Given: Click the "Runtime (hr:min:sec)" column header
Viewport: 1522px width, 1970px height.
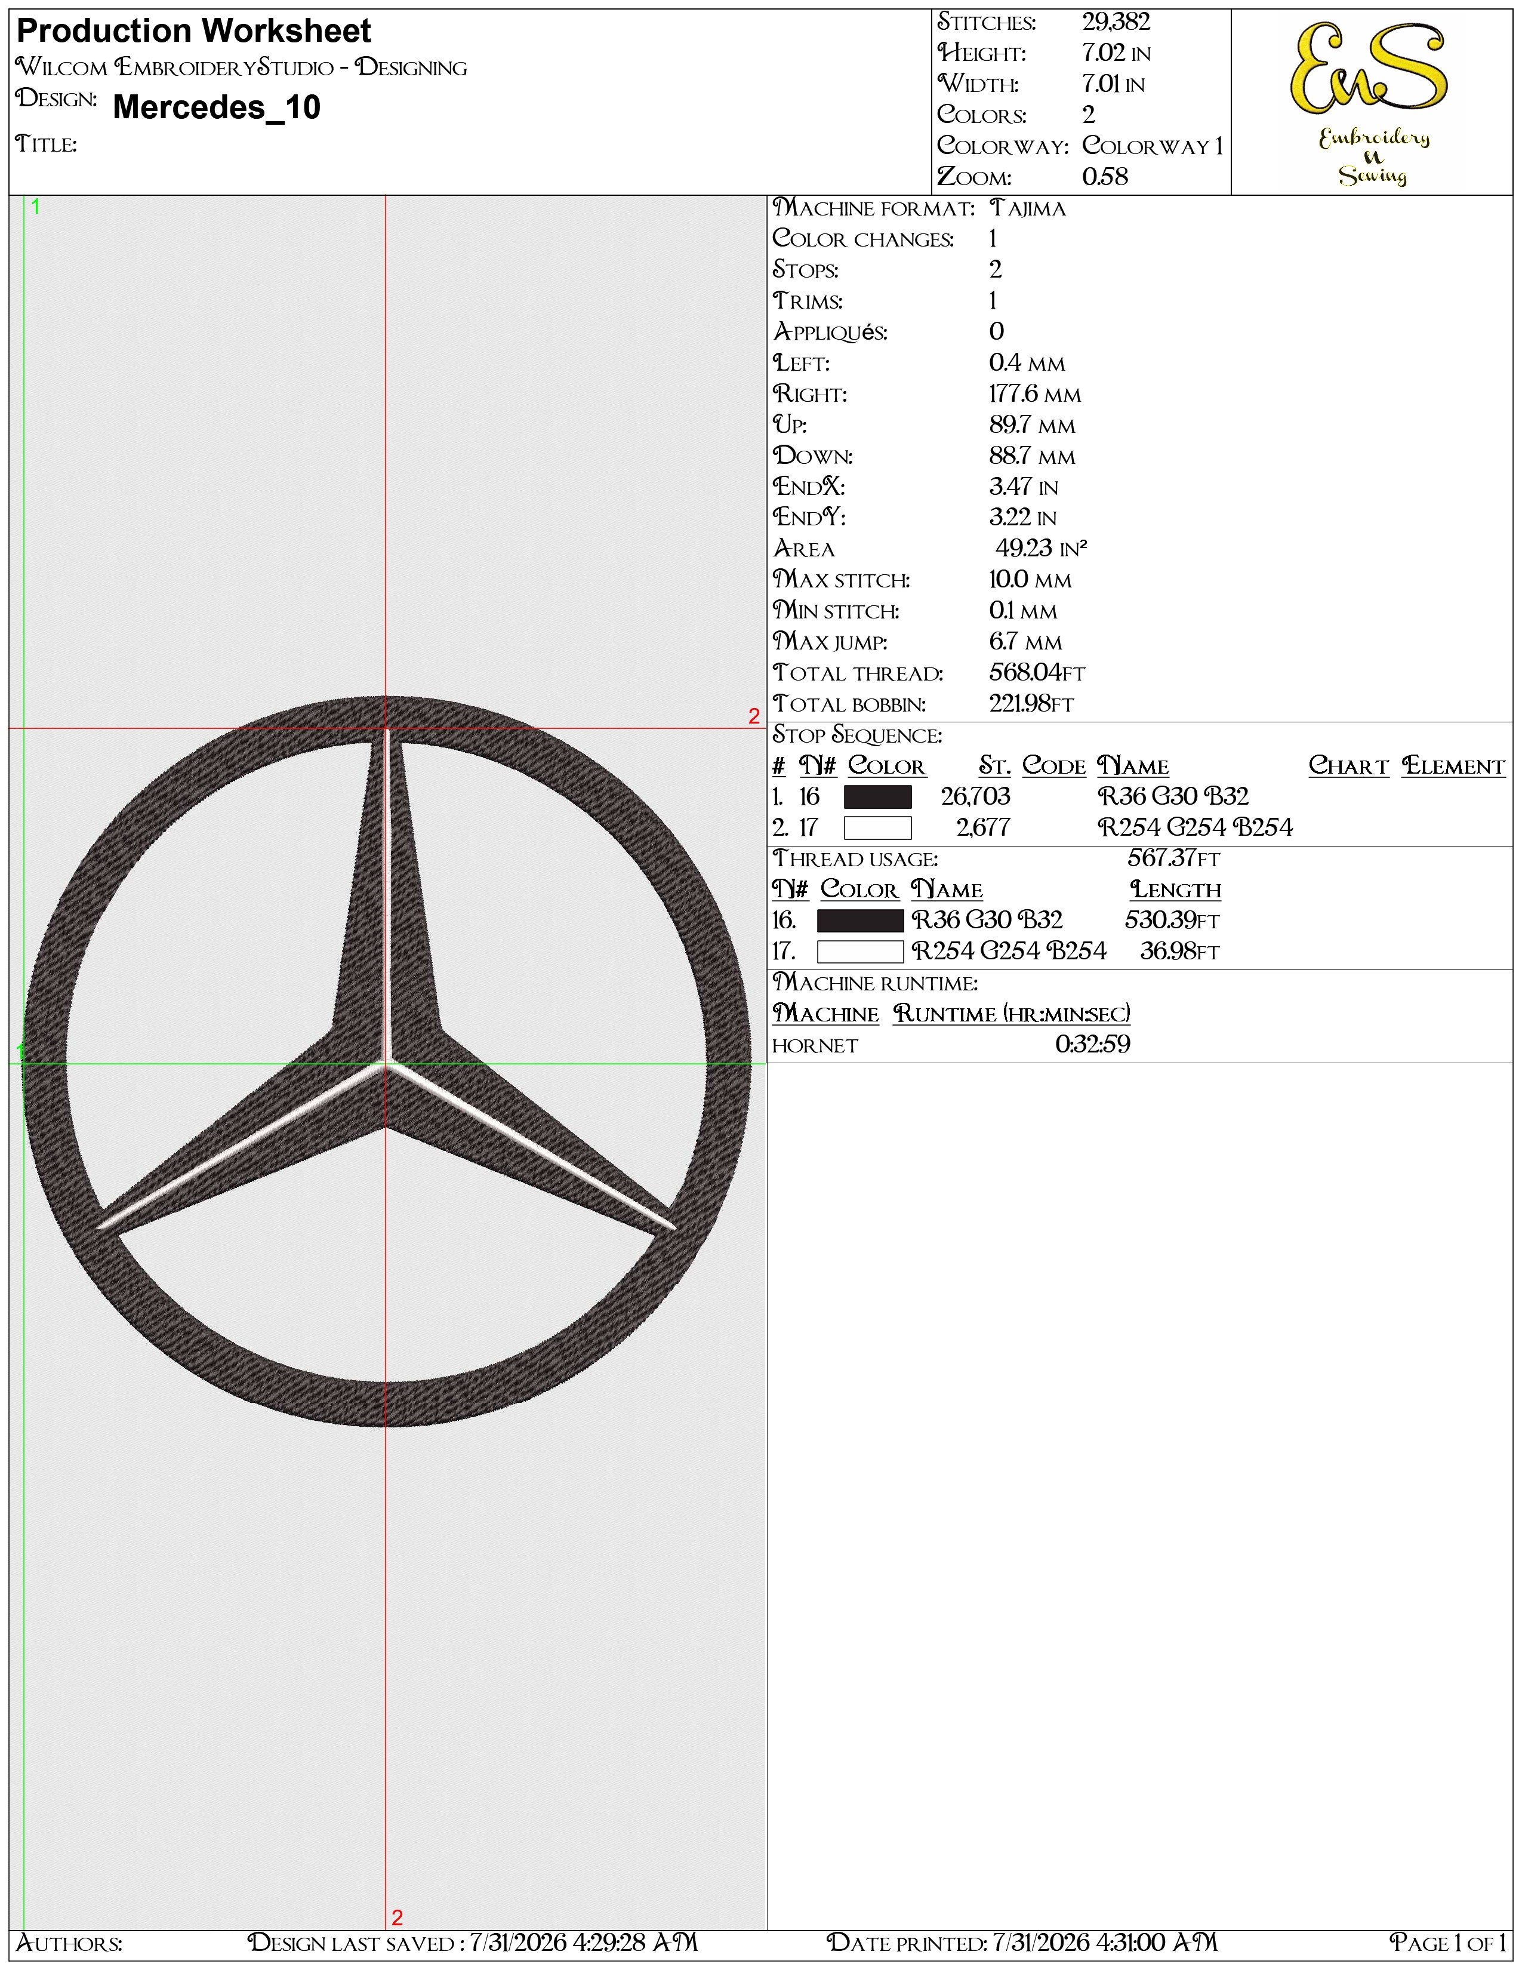Looking at the screenshot, I should (1012, 1013).
